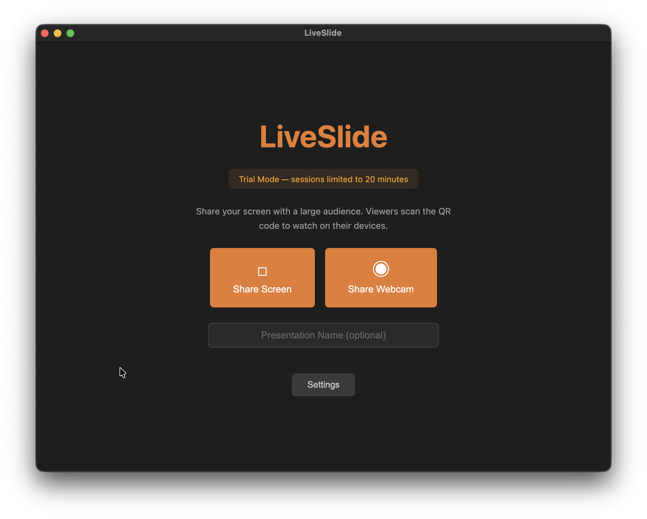The height and width of the screenshot is (519, 647).
Task: Click the LiveSlide app title heading
Action: pyautogui.click(x=323, y=137)
